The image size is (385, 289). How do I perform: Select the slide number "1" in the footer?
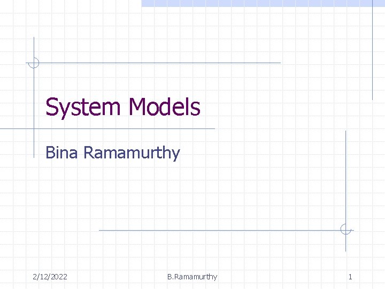click(x=350, y=277)
